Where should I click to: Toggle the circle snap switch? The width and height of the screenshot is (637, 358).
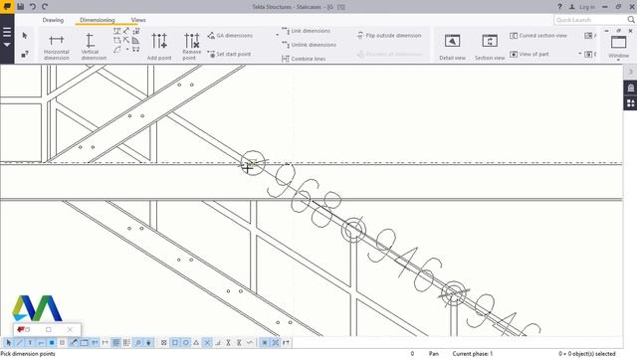(186, 342)
